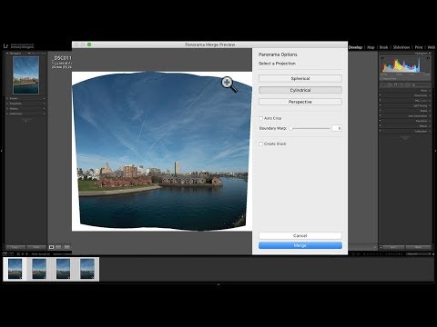Image resolution: width=437 pixels, height=327 pixels.
Task: Select the Cylindrical projection button
Action: pyautogui.click(x=300, y=90)
